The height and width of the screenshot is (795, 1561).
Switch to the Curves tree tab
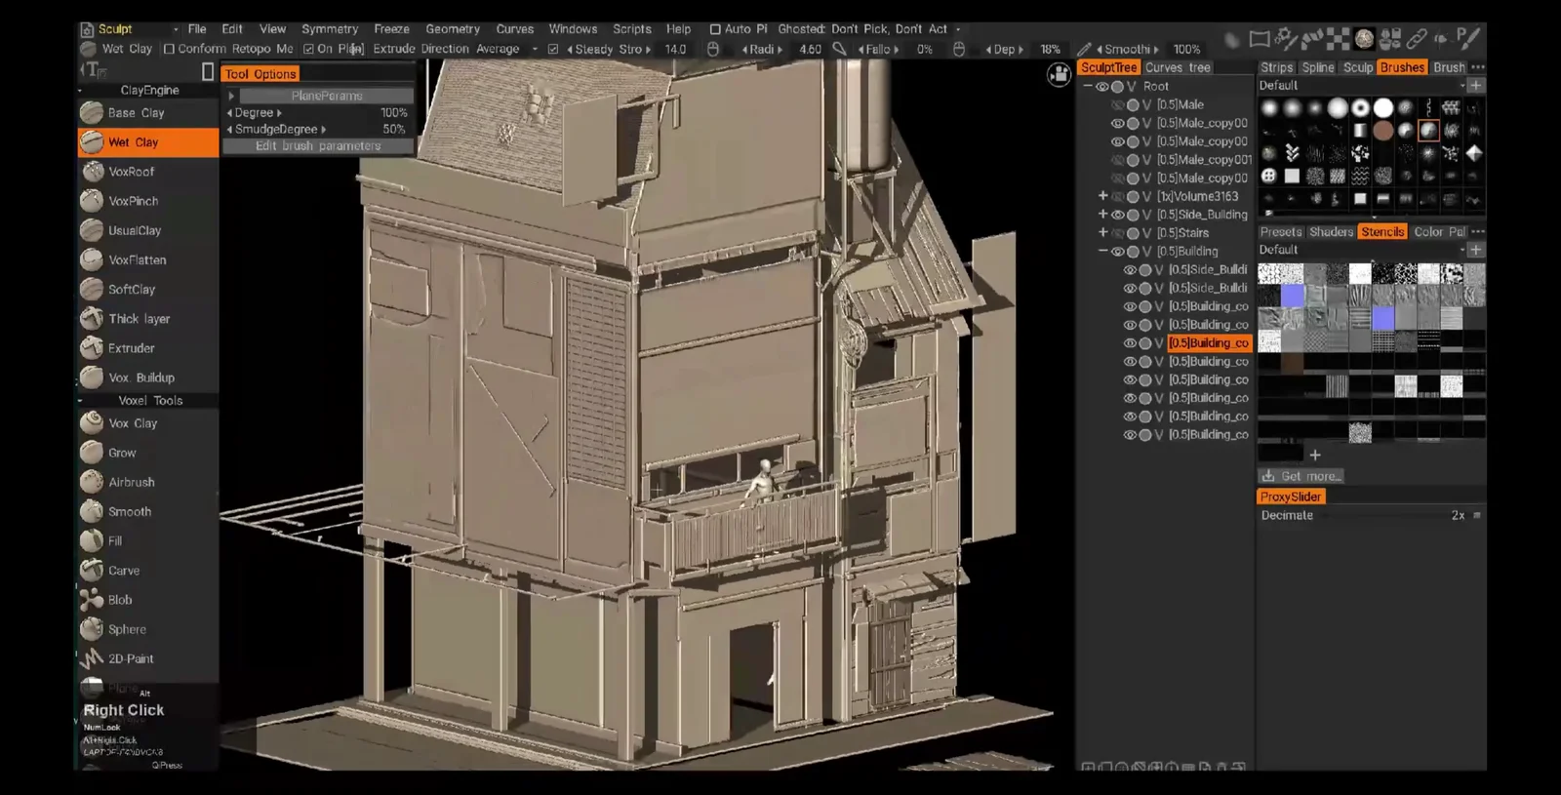coord(1178,67)
